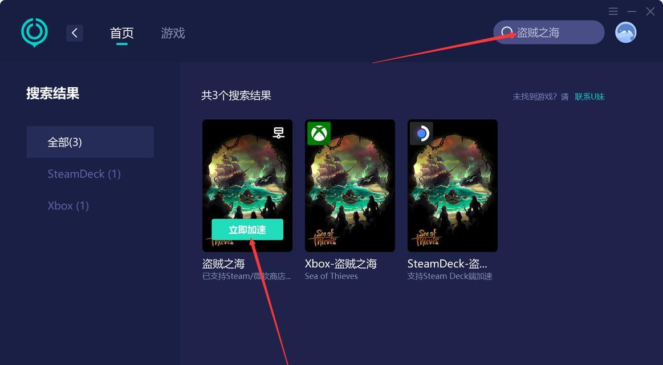The image size is (663, 365).
Task: Click the Xbox logo badge on game cover
Action: pyautogui.click(x=319, y=133)
